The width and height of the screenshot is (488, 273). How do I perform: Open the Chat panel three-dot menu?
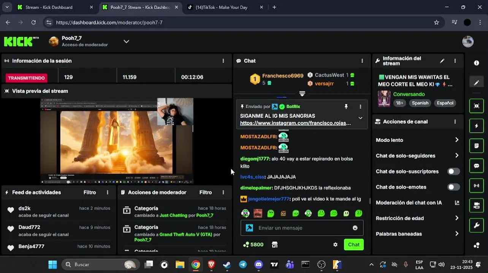(362, 61)
